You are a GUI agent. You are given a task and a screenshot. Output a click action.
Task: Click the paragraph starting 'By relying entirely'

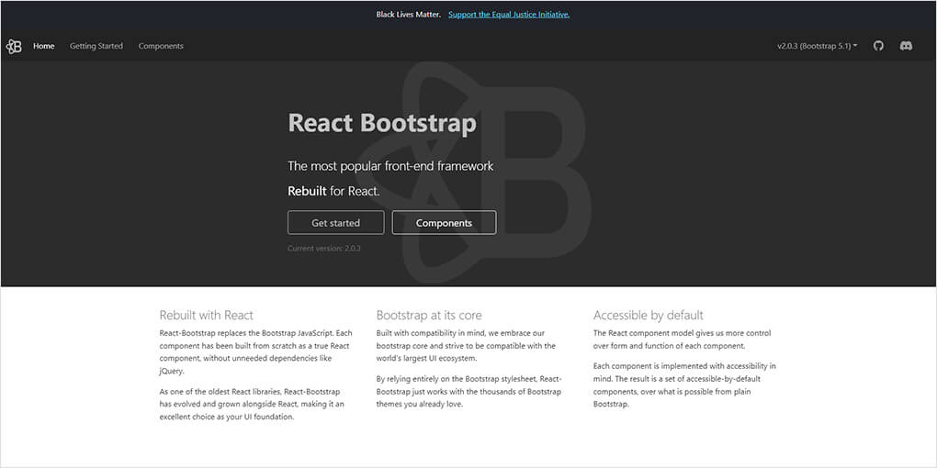(x=469, y=391)
